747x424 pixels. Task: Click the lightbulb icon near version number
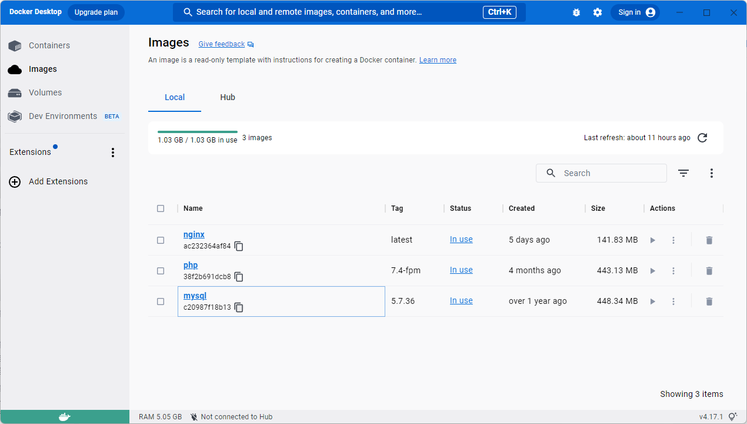tap(733, 417)
